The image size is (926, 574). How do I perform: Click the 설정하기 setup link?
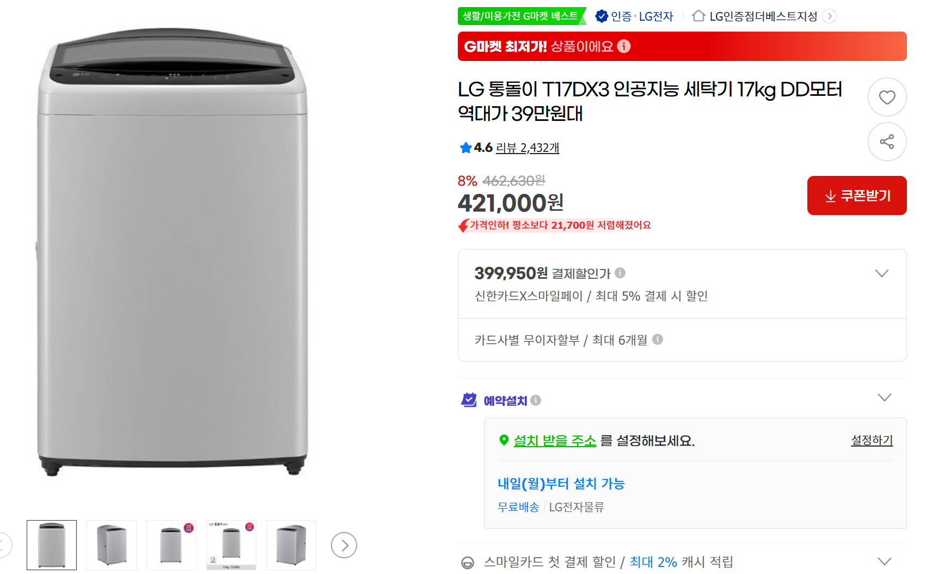pyautogui.click(x=872, y=441)
